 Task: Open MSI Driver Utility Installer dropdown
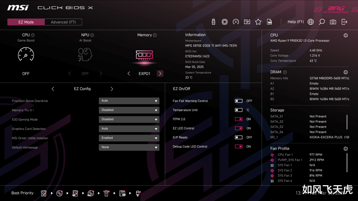point(129,138)
